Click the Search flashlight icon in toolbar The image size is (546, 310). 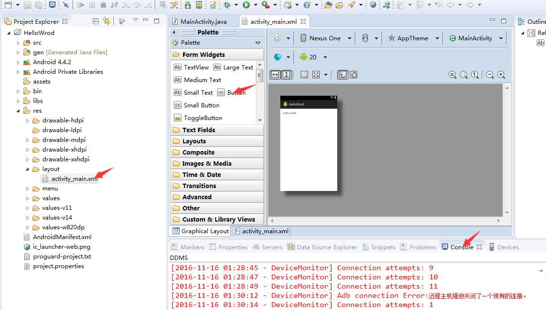tap(352, 5)
